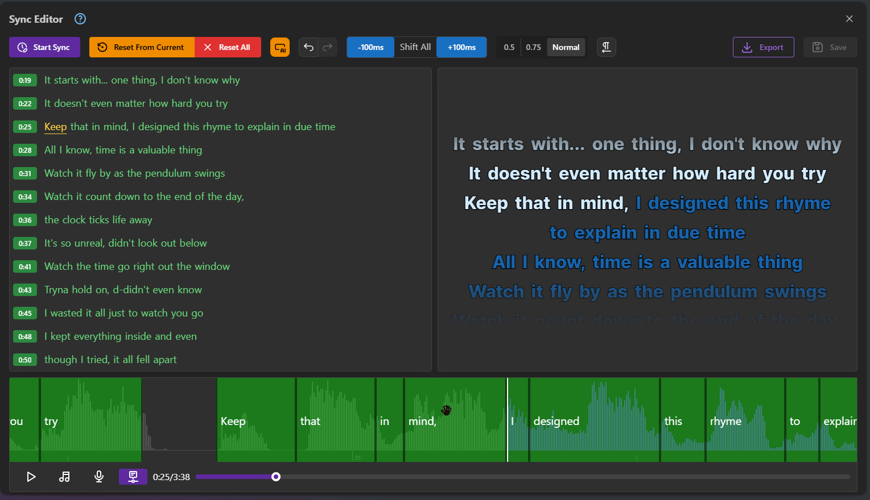Select the "to" segment in the waveform
The width and height of the screenshot is (870, 500).
coord(802,420)
